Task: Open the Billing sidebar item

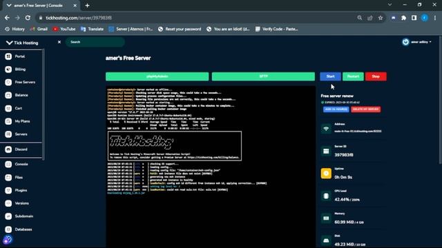Action: pyautogui.click(x=20, y=69)
